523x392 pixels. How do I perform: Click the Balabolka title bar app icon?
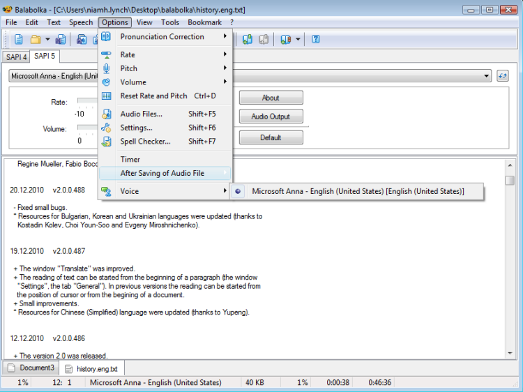tap(8, 9)
